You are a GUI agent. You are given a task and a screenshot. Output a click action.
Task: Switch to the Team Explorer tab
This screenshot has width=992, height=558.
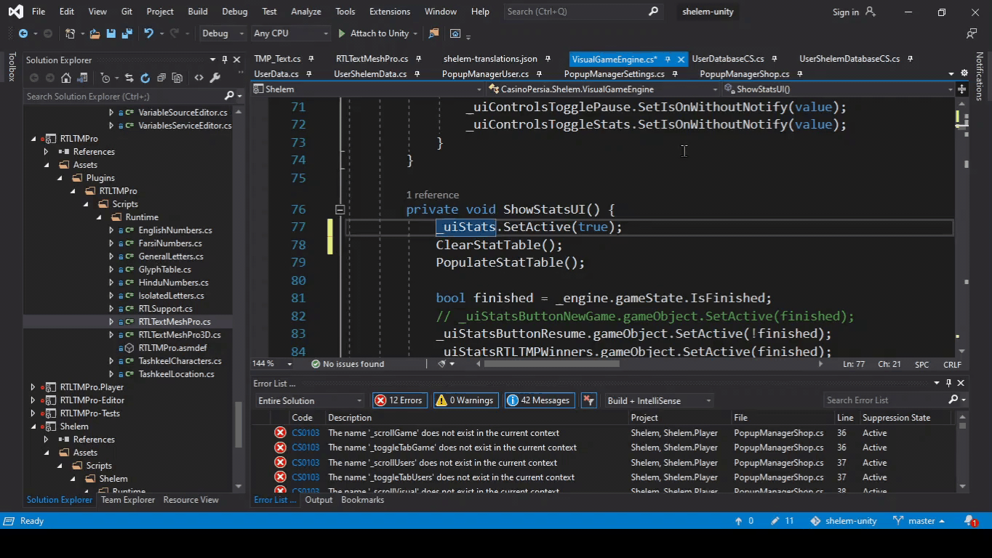click(128, 500)
